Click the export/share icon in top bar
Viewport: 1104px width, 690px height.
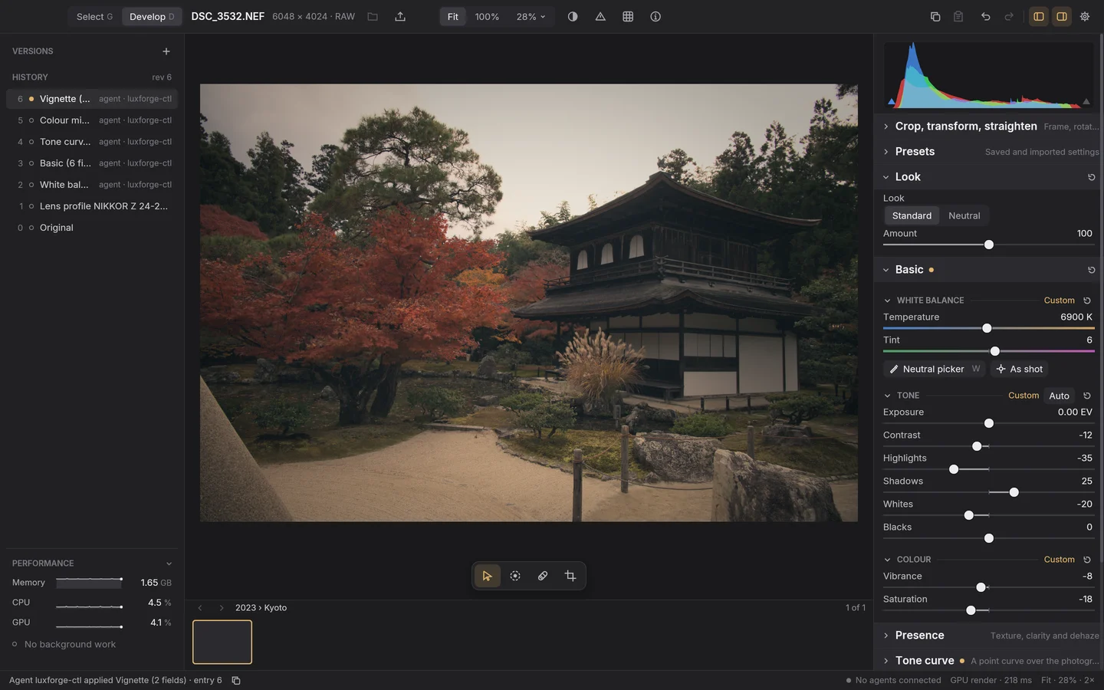pyautogui.click(x=400, y=17)
